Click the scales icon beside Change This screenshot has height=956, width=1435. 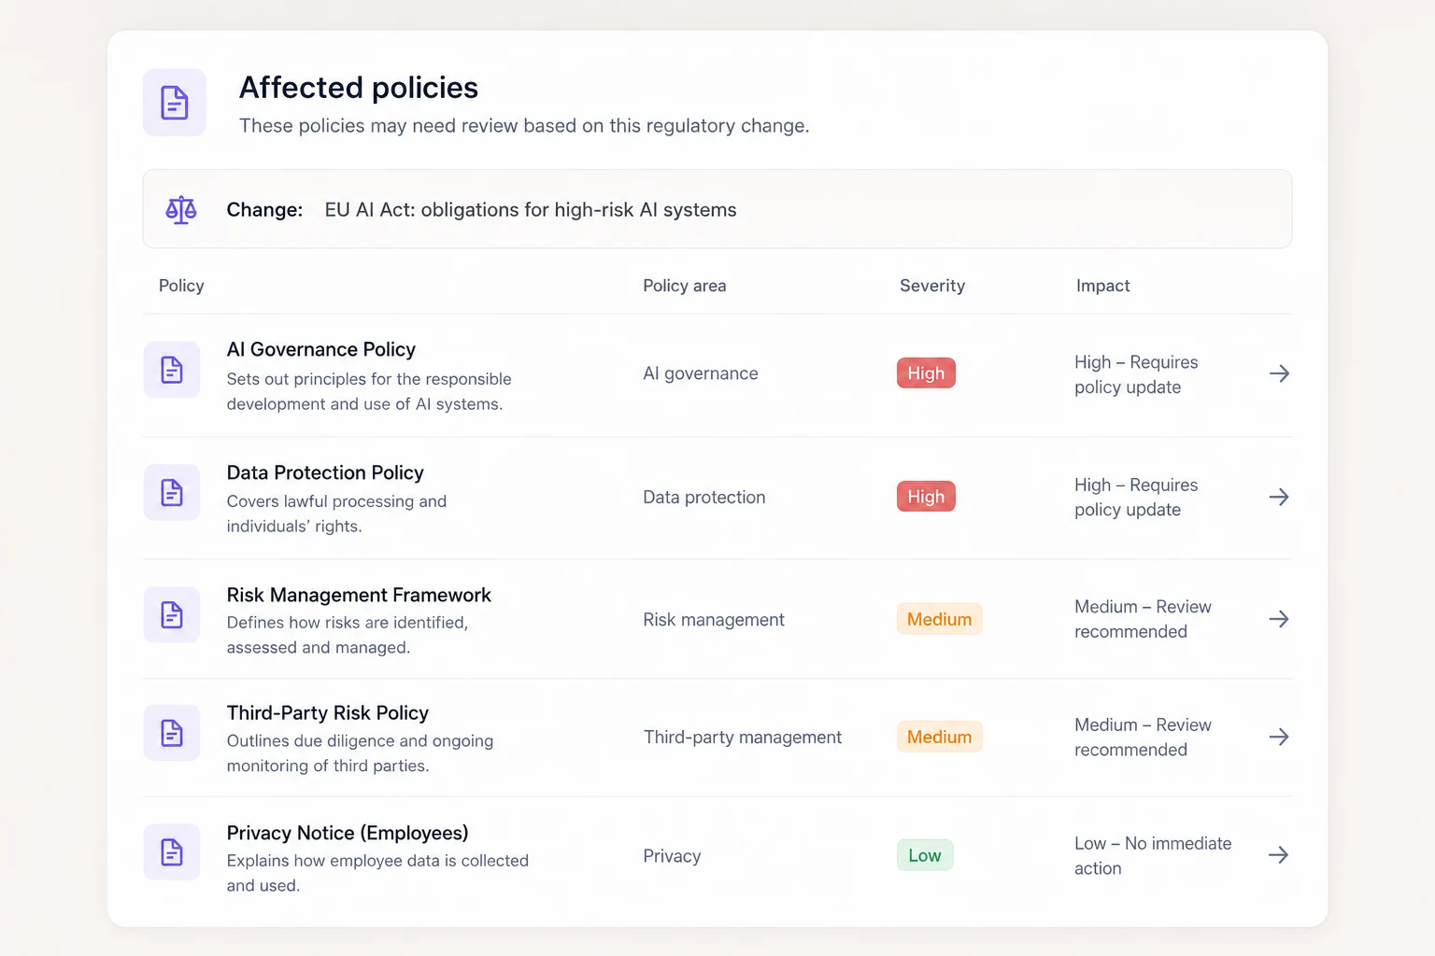click(x=181, y=210)
